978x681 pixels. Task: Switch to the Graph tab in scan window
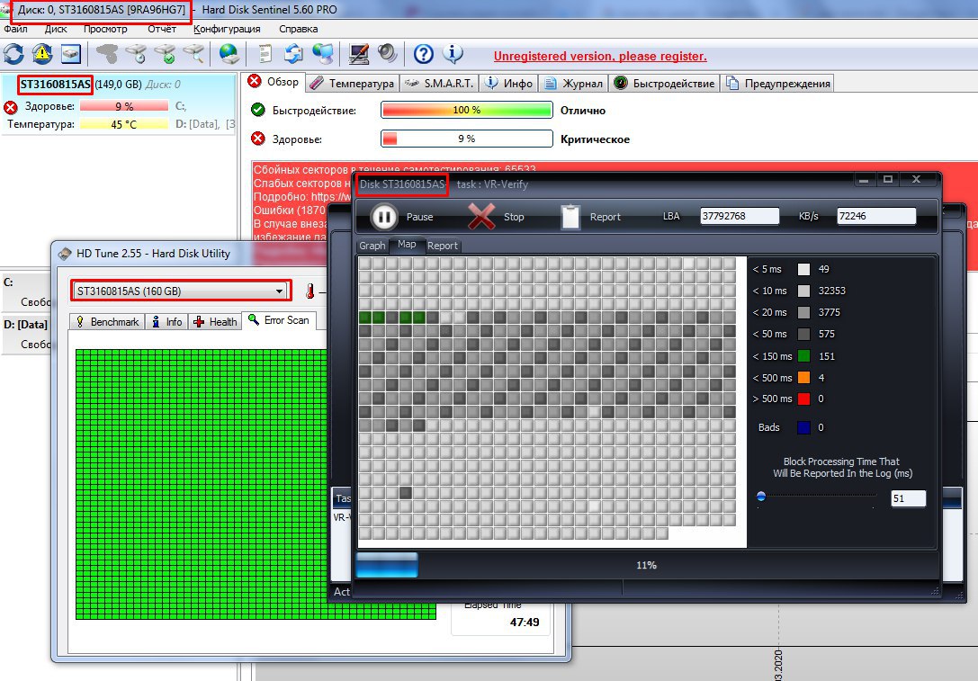point(372,246)
